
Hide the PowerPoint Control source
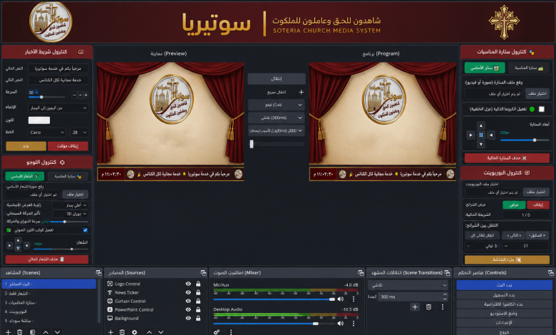pyautogui.click(x=188, y=309)
